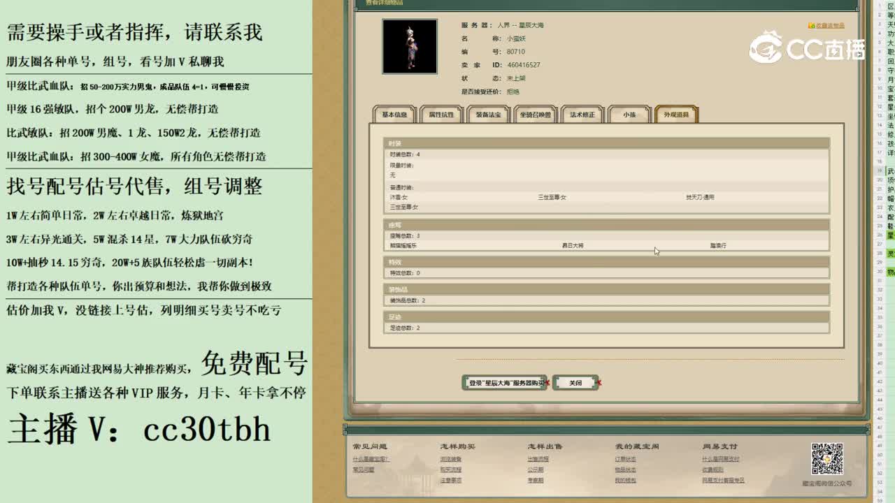
Task: Open the first link under 我的藏宝阁
Action: click(x=625, y=459)
